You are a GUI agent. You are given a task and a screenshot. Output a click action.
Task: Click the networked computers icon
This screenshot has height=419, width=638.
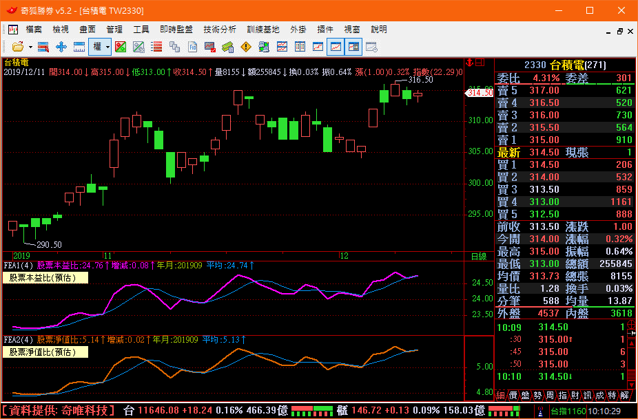[x=264, y=47]
